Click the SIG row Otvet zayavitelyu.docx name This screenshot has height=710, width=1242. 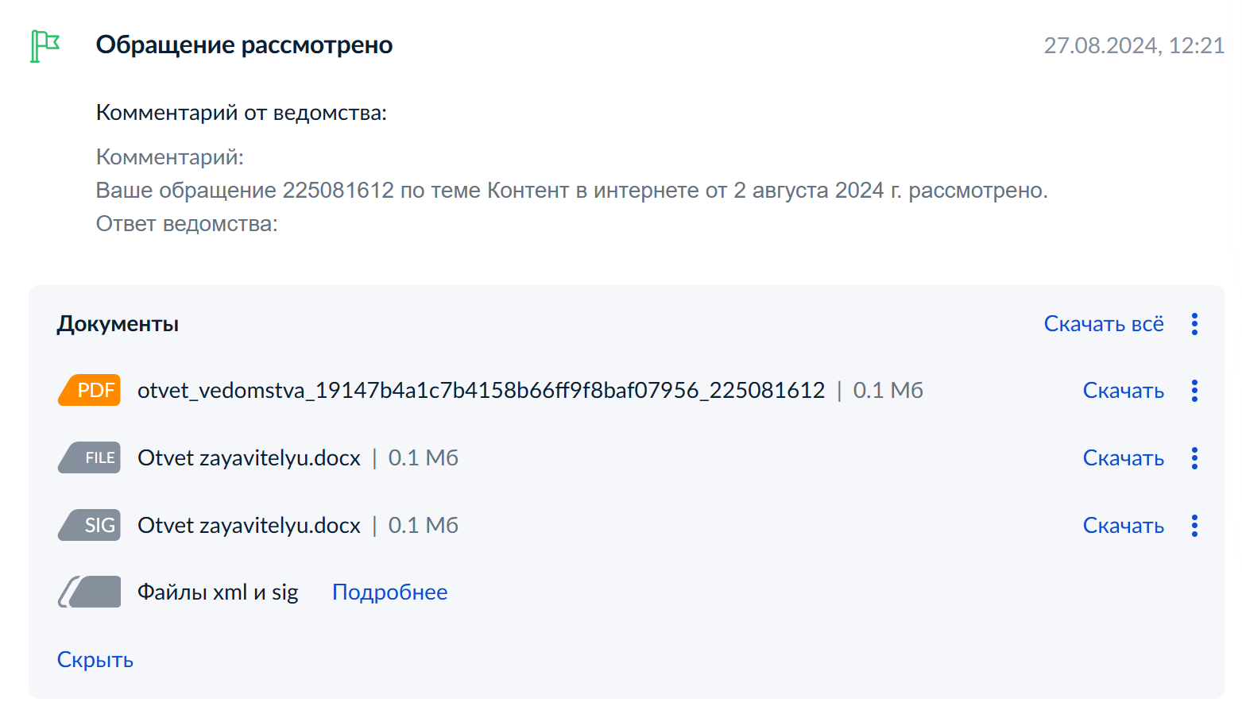point(249,526)
